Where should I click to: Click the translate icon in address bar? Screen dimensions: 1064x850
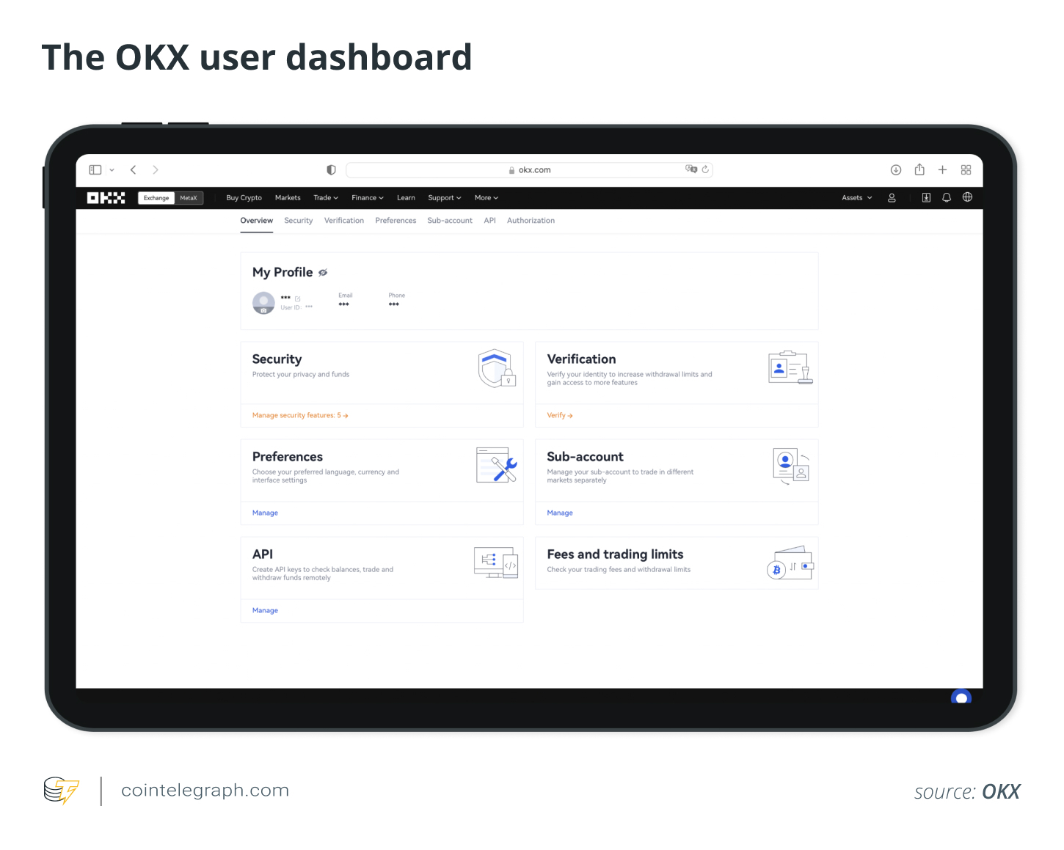click(x=691, y=169)
